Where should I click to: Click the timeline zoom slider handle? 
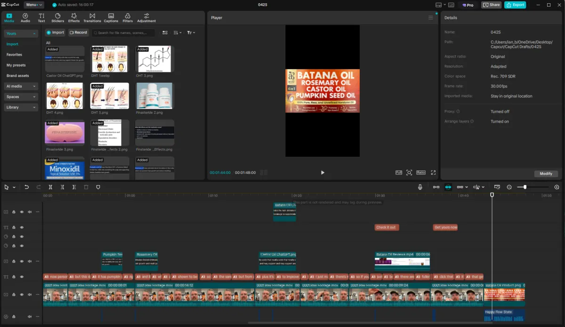(525, 187)
